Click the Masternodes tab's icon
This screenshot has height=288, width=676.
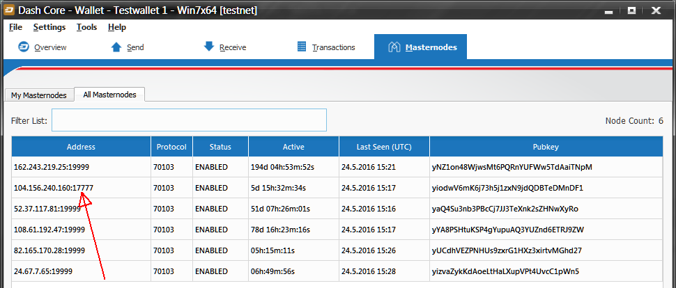pos(394,47)
